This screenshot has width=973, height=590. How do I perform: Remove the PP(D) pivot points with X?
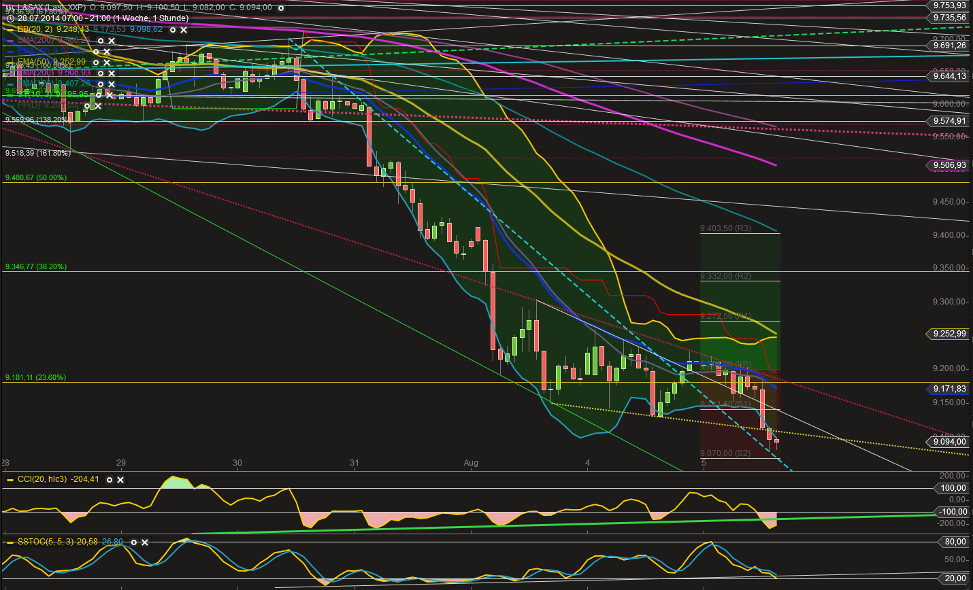click(98, 106)
